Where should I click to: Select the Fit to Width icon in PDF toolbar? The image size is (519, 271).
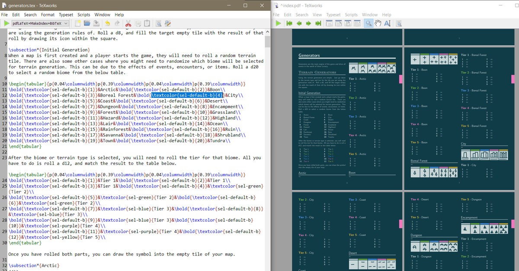click(x=338, y=23)
